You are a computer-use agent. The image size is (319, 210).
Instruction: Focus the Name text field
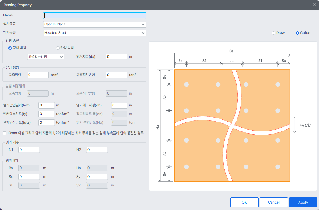coord(95,15)
